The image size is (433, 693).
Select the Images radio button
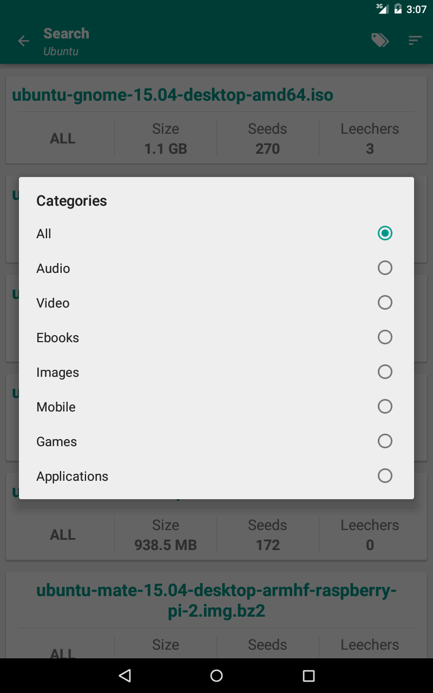click(385, 372)
